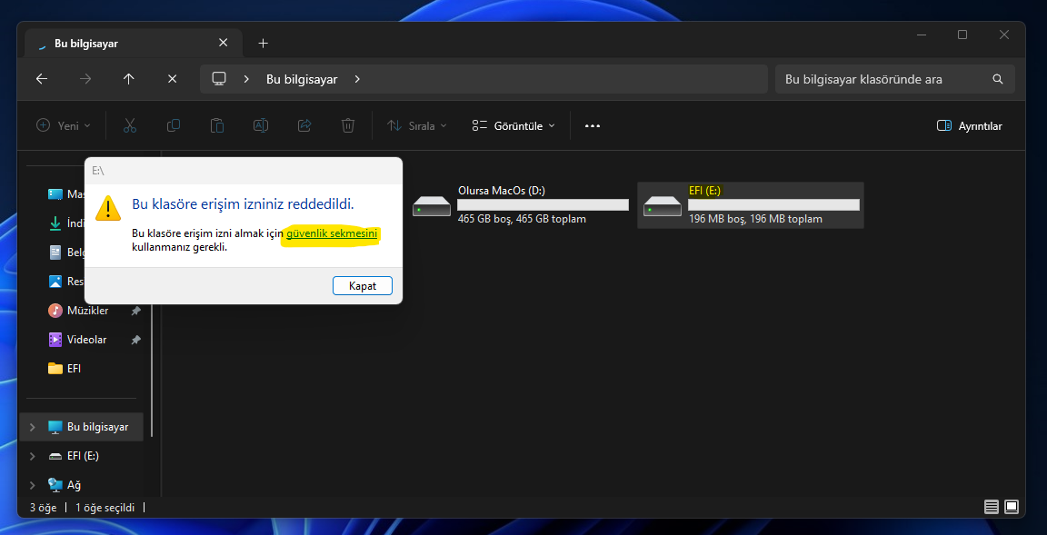
Task: Click the Paste clipboard icon
Action: [217, 126]
